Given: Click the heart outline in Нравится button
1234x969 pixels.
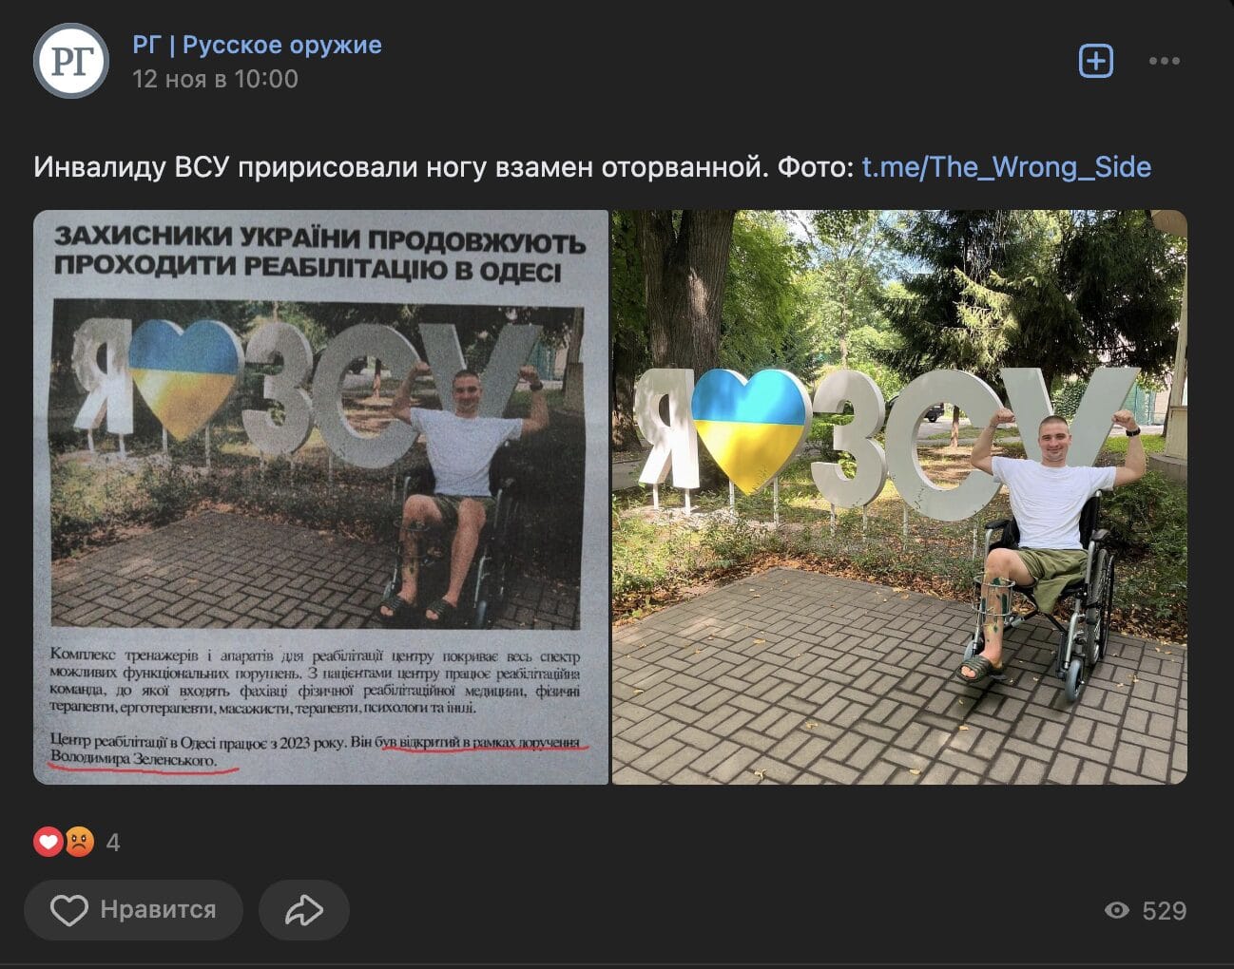Looking at the screenshot, I should pyautogui.click(x=68, y=910).
